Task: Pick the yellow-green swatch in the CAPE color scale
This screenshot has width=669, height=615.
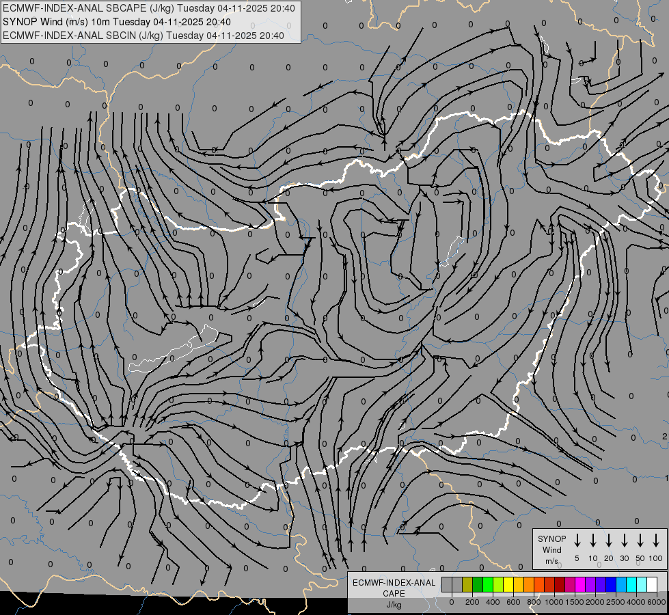Action: (x=498, y=584)
